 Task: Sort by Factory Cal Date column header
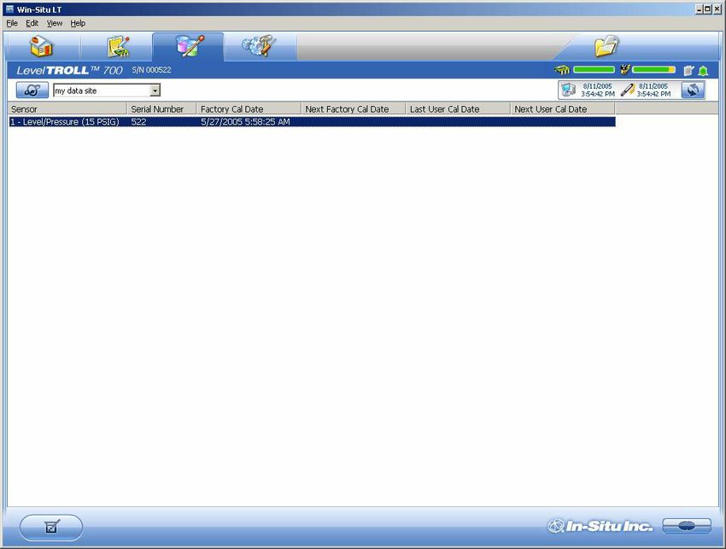point(249,109)
